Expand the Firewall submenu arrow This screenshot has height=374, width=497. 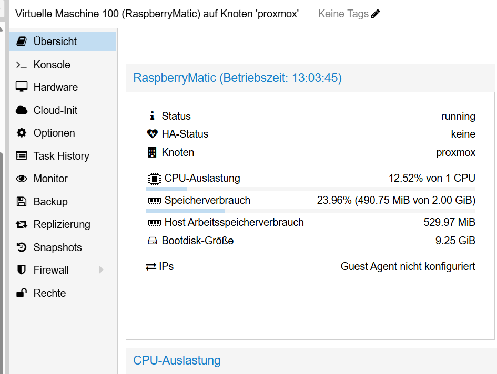click(101, 270)
